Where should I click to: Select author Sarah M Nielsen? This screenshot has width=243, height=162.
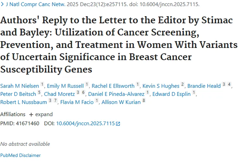point(20,86)
